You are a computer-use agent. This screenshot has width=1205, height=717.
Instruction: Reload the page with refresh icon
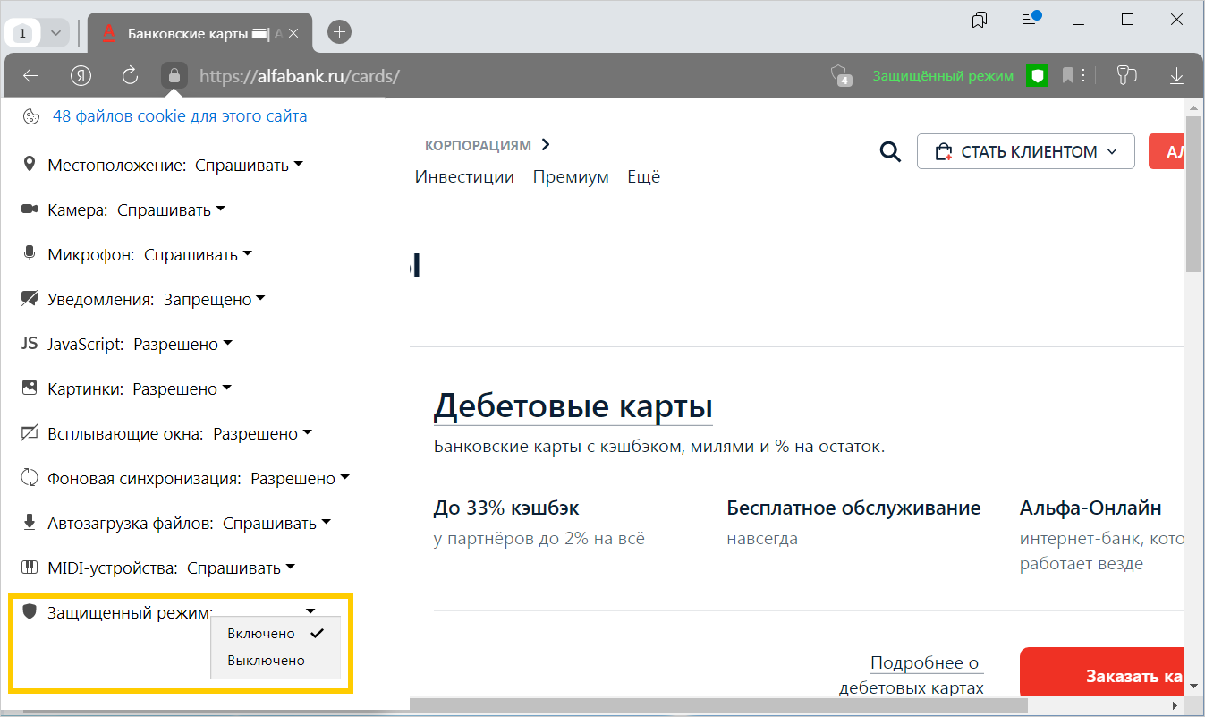(130, 76)
